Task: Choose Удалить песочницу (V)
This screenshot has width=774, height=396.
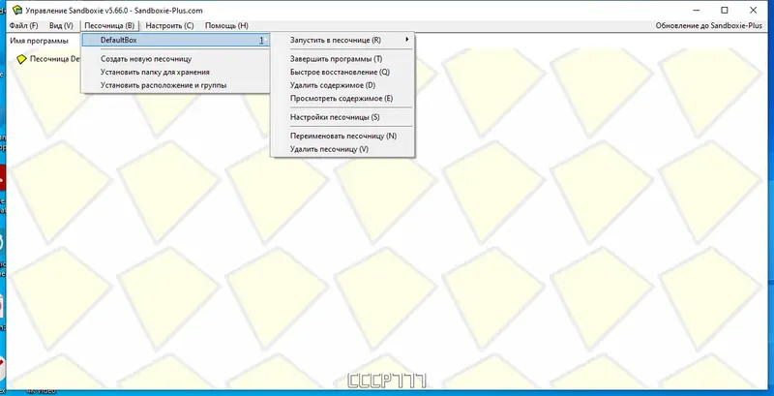Action: tap(342, 149)
